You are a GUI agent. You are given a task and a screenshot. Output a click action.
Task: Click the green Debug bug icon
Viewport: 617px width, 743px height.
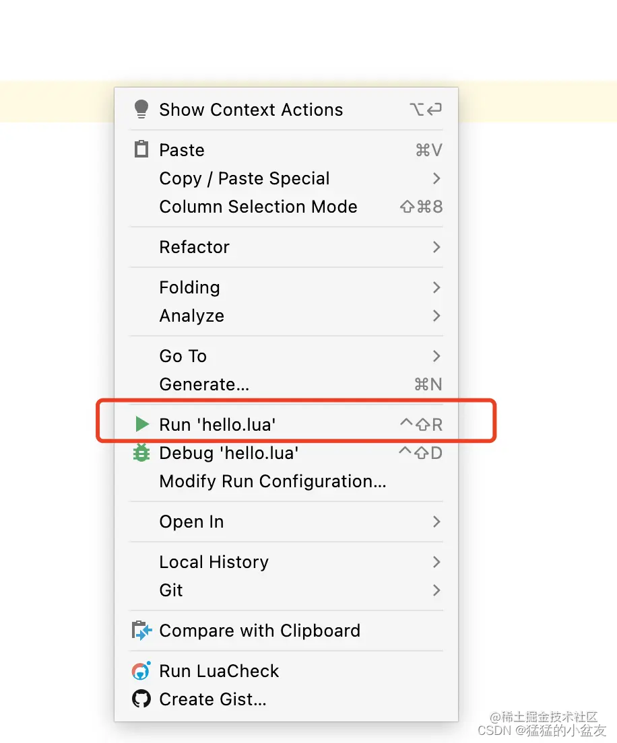[x=141, y=453]
